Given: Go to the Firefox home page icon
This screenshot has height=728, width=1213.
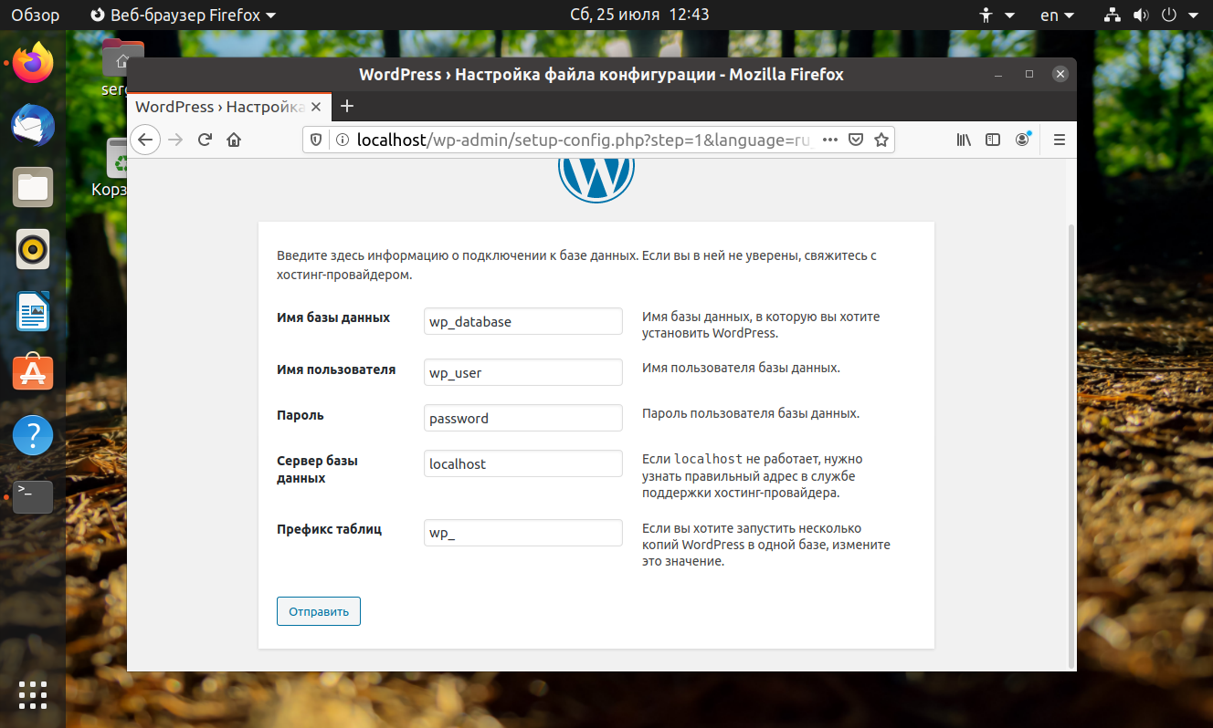Looking at the screenshot, I should coord(234,140).
